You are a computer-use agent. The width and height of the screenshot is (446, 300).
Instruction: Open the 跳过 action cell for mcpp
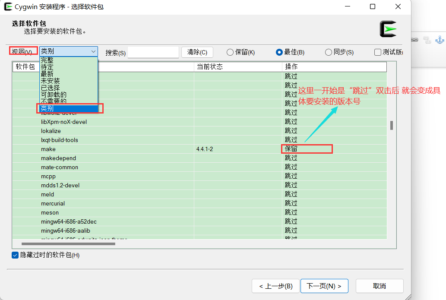(x=291, y=176)
